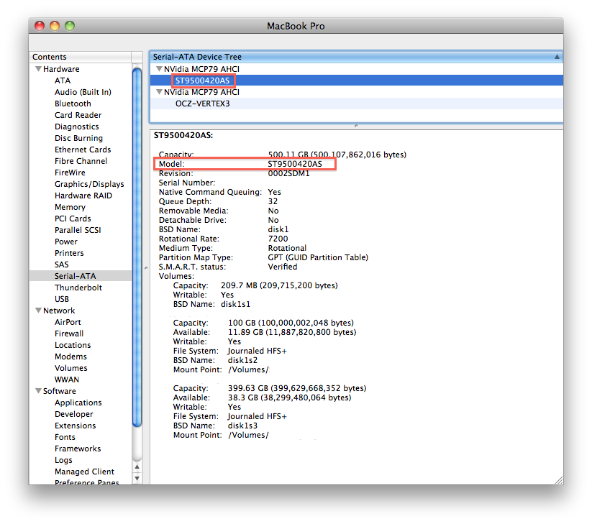Viewport: 592px width, 524px height.
Task: Click the blue sidebar scrollbar thumb
Action: coord(137,247)
